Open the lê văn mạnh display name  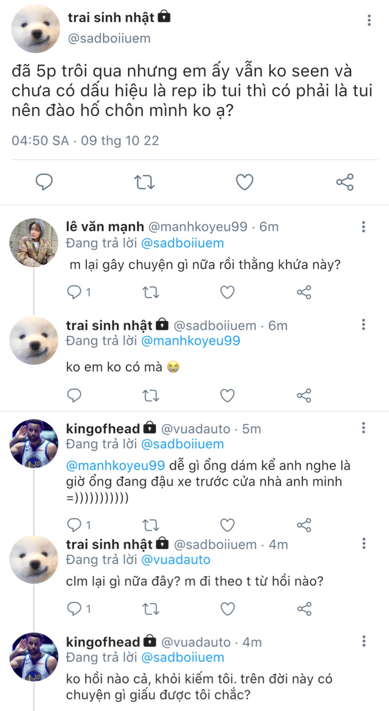[105, 227]
